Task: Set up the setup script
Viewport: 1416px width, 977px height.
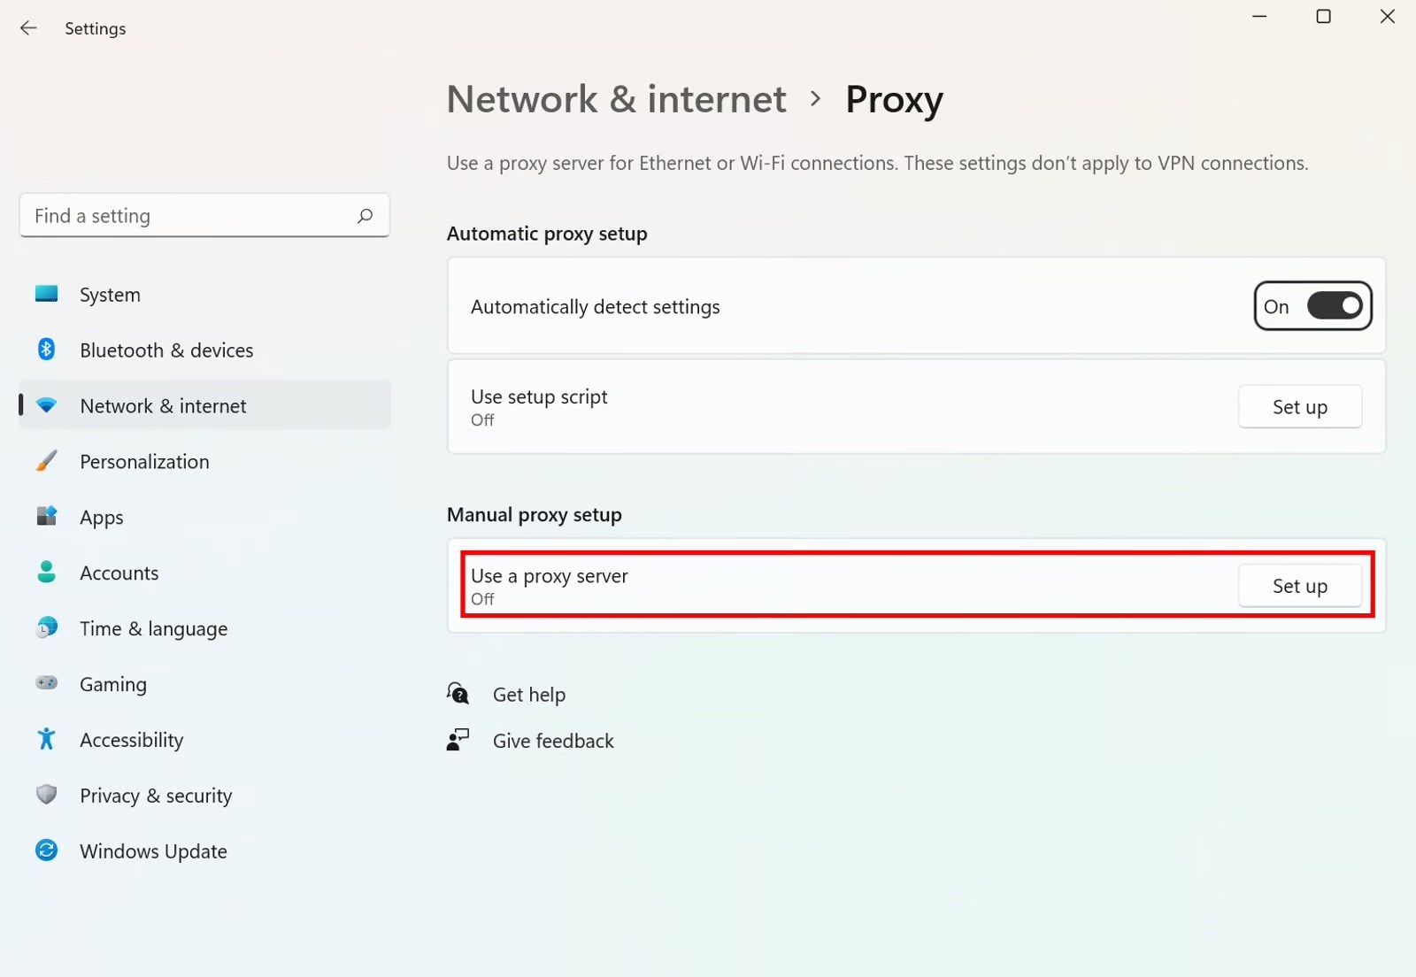Action: (1299, 407)
